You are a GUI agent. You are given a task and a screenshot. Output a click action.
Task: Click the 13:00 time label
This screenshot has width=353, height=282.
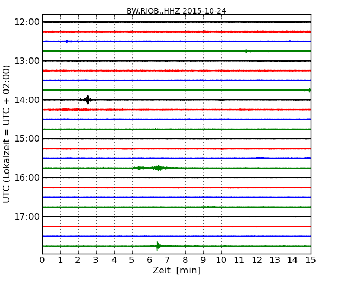tap(27, 61)
